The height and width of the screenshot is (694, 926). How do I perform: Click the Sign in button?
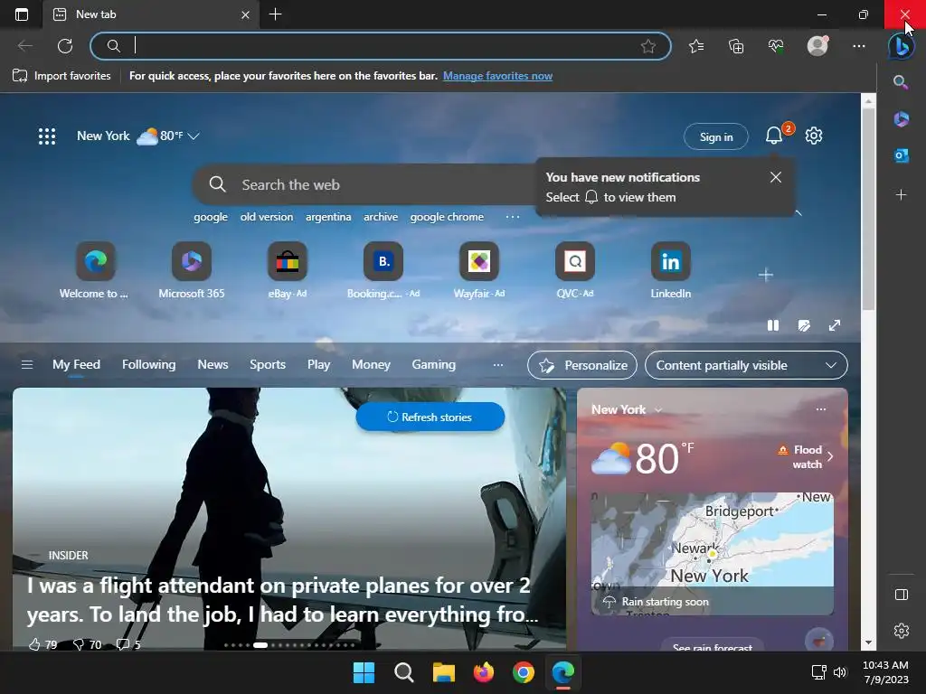[716, 137]
